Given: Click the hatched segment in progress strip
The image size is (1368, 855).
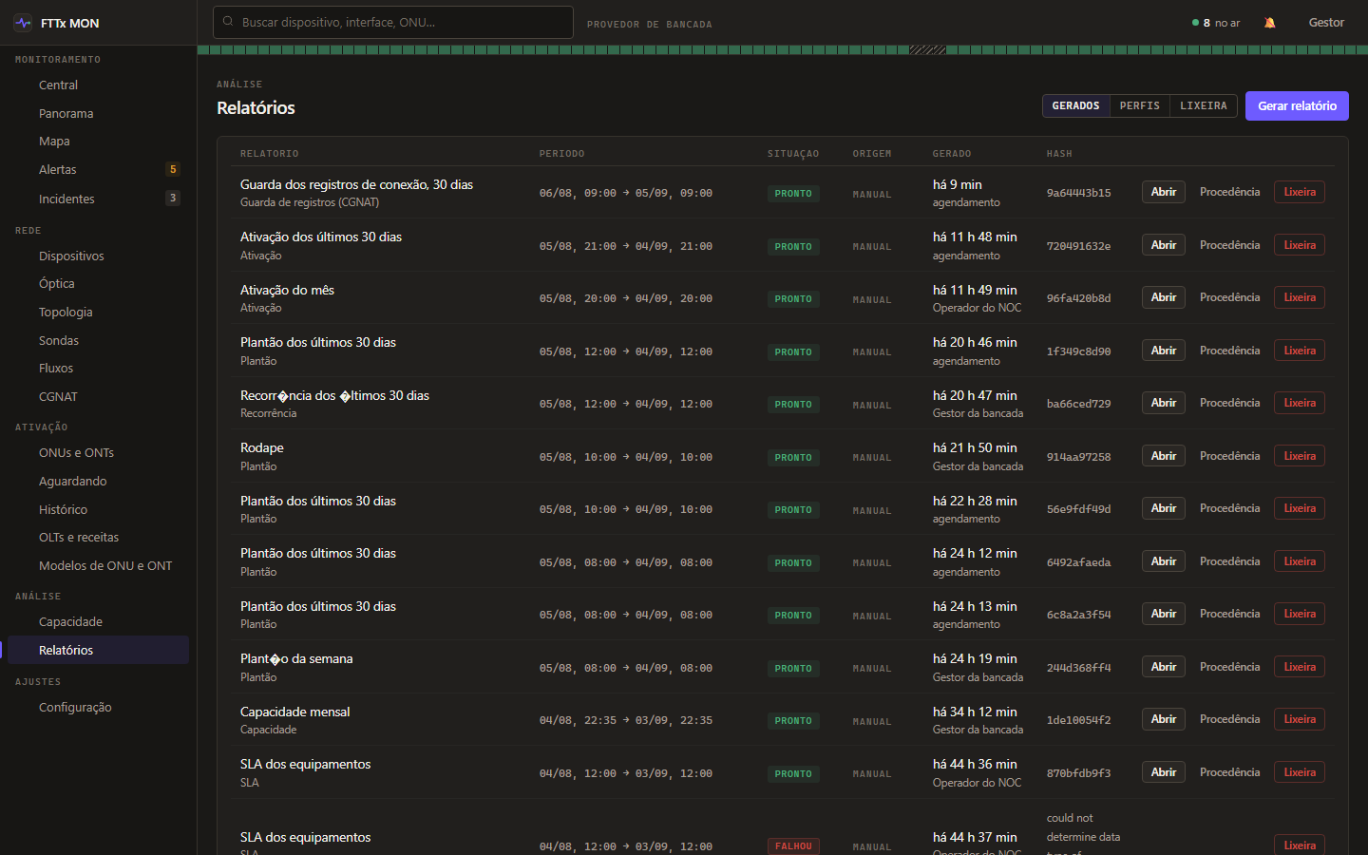Looking at the screenshot, I should [927, 49].
